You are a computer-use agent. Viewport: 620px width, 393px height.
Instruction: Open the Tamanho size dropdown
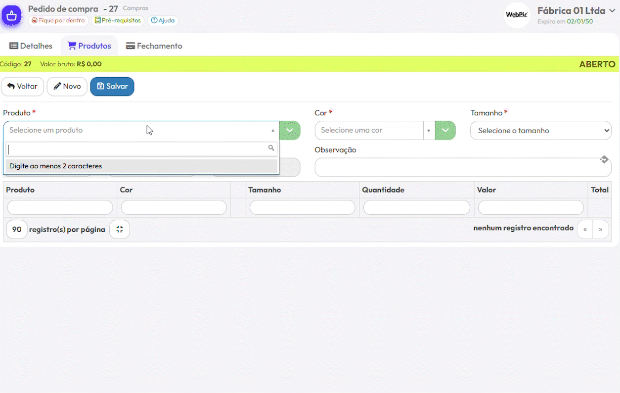541,131
